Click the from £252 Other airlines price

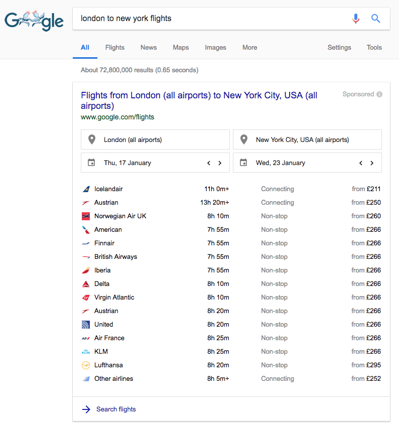point(366,379)
